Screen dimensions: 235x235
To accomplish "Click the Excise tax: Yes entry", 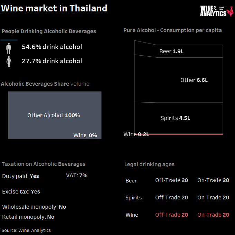I will click(21, 192).
